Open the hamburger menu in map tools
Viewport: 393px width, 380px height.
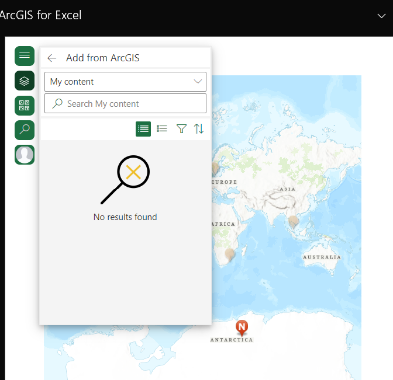pyautogui.click(x=25, y=55)
